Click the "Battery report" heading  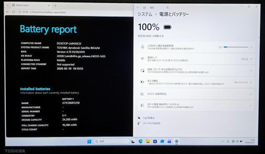48,29
